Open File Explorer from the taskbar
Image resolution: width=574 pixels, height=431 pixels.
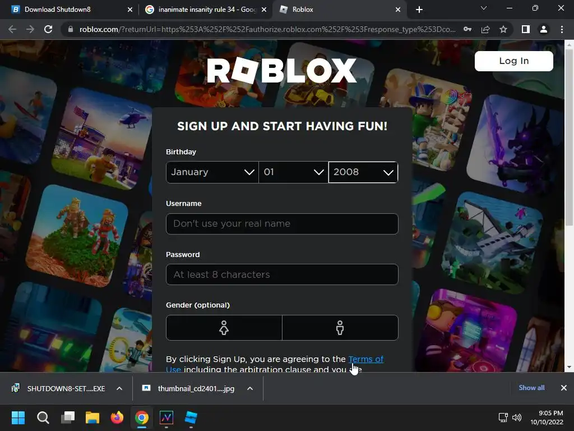coord(92,418)
